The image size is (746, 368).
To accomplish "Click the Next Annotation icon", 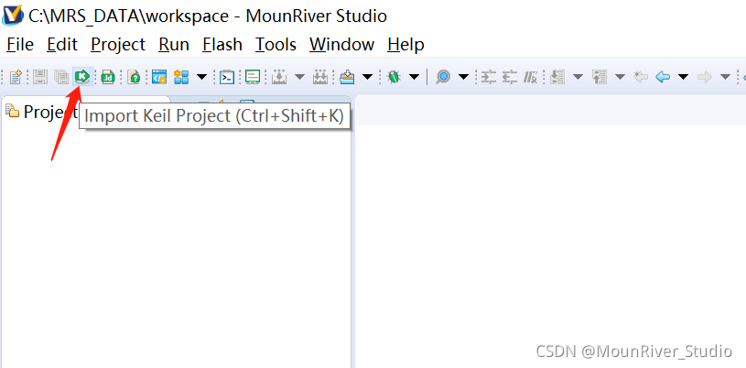I will [x=557, y=77].
